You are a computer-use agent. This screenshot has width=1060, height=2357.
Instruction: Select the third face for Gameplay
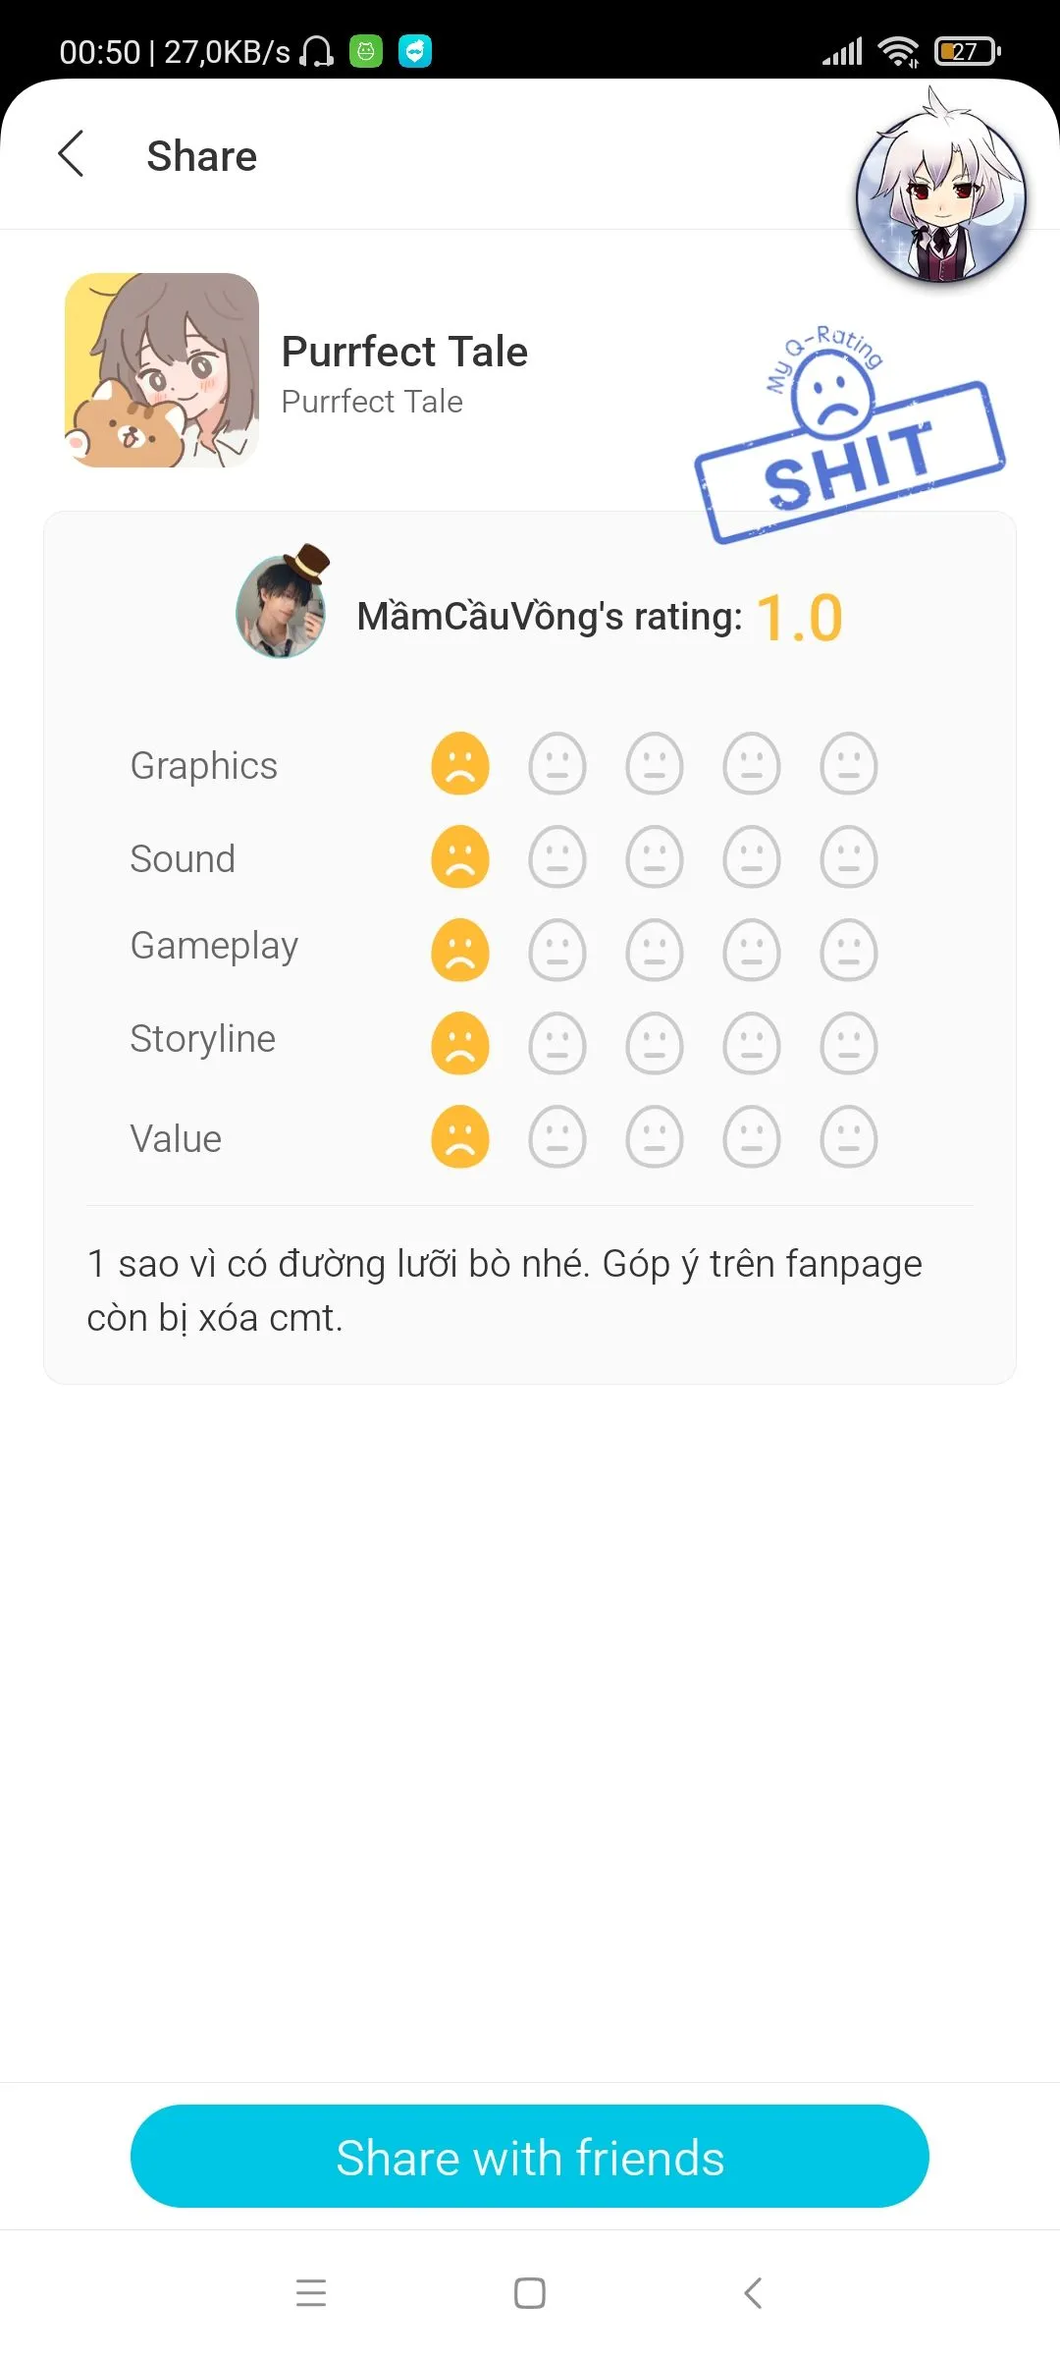[x=655, y=950]
